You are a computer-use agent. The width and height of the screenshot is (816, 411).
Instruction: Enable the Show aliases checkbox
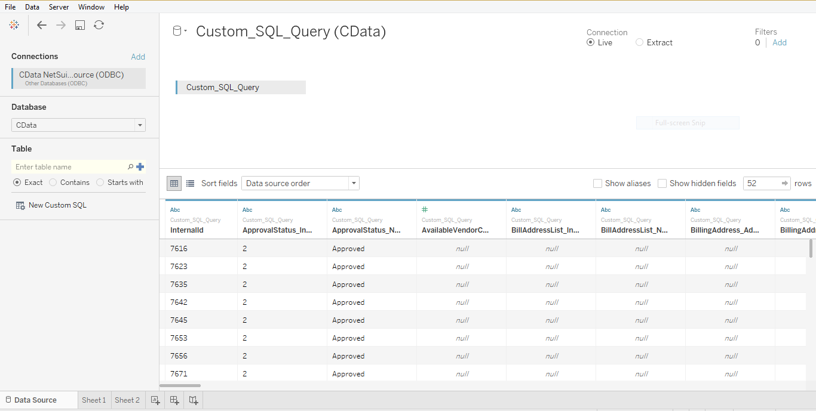click(x=597, y=183)
